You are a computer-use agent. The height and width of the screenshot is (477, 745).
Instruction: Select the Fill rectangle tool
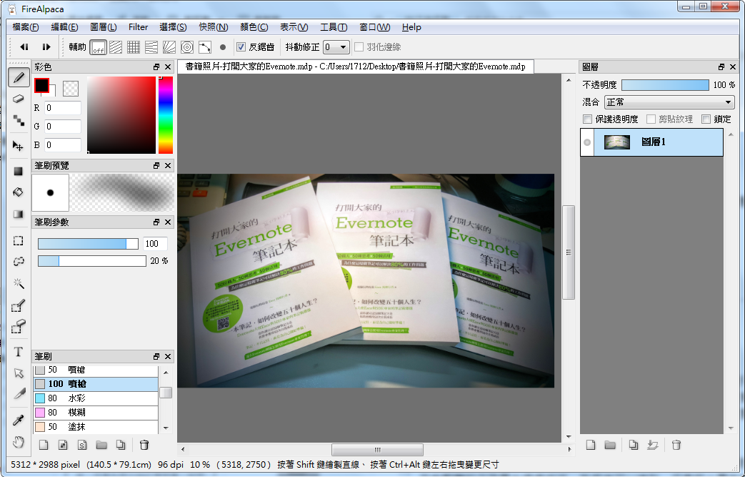(x=19, y=171)
